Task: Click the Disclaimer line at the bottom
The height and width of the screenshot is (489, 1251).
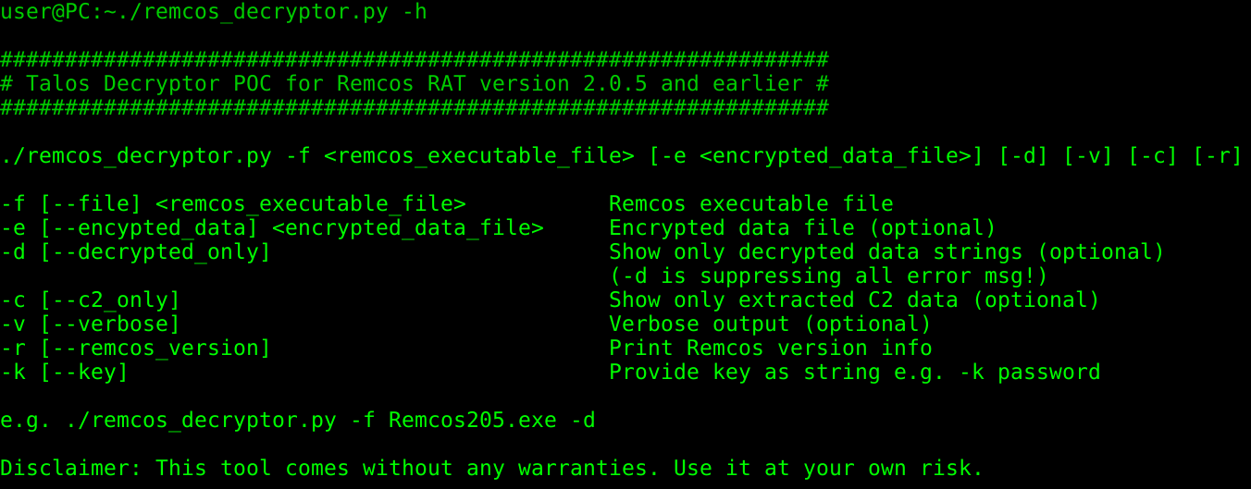Action: (491, 469)
